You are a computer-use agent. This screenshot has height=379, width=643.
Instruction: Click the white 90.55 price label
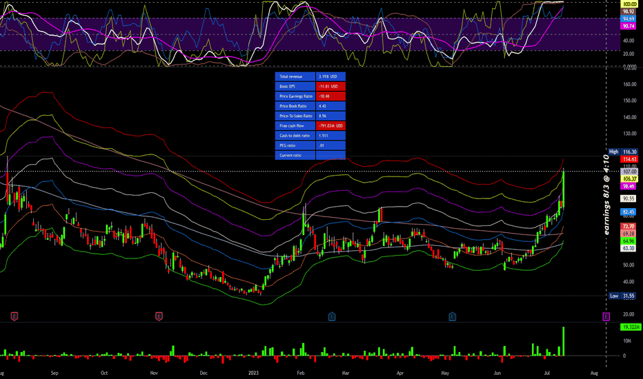coord(629,198)
